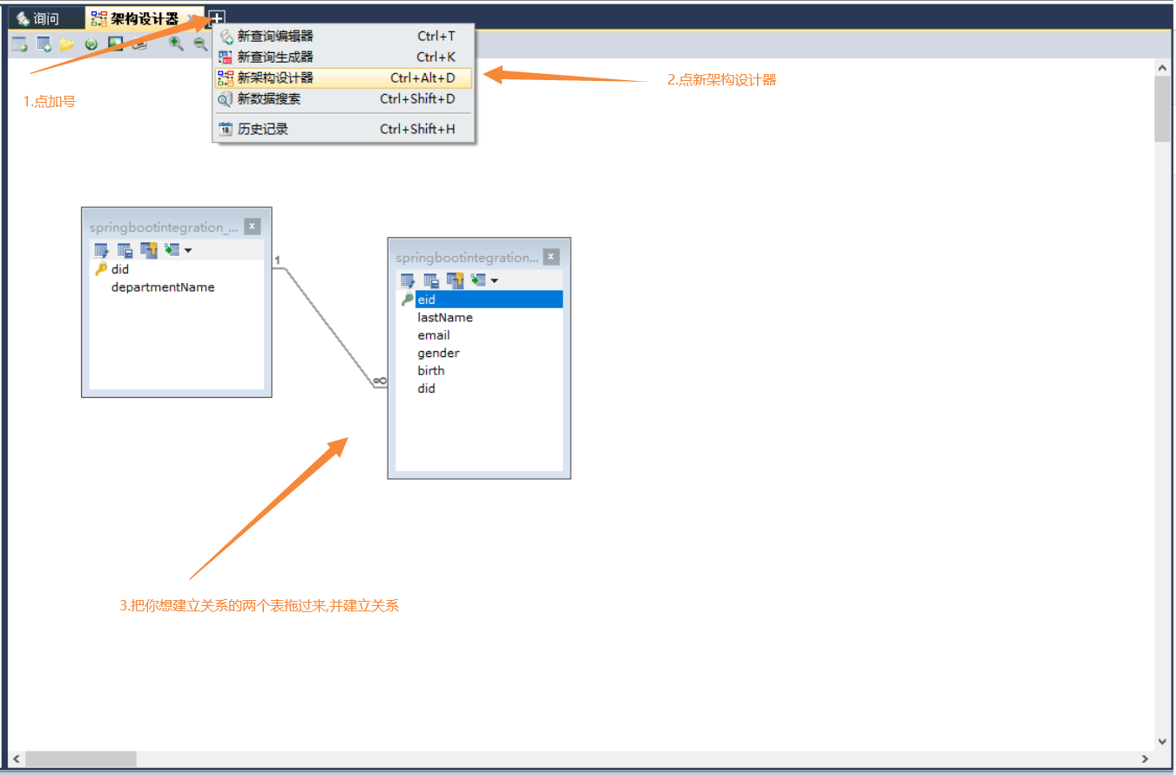1176x775 pixels.
Task: Choose 新数据搜索 menu item
Action: (x=343, y=98)
